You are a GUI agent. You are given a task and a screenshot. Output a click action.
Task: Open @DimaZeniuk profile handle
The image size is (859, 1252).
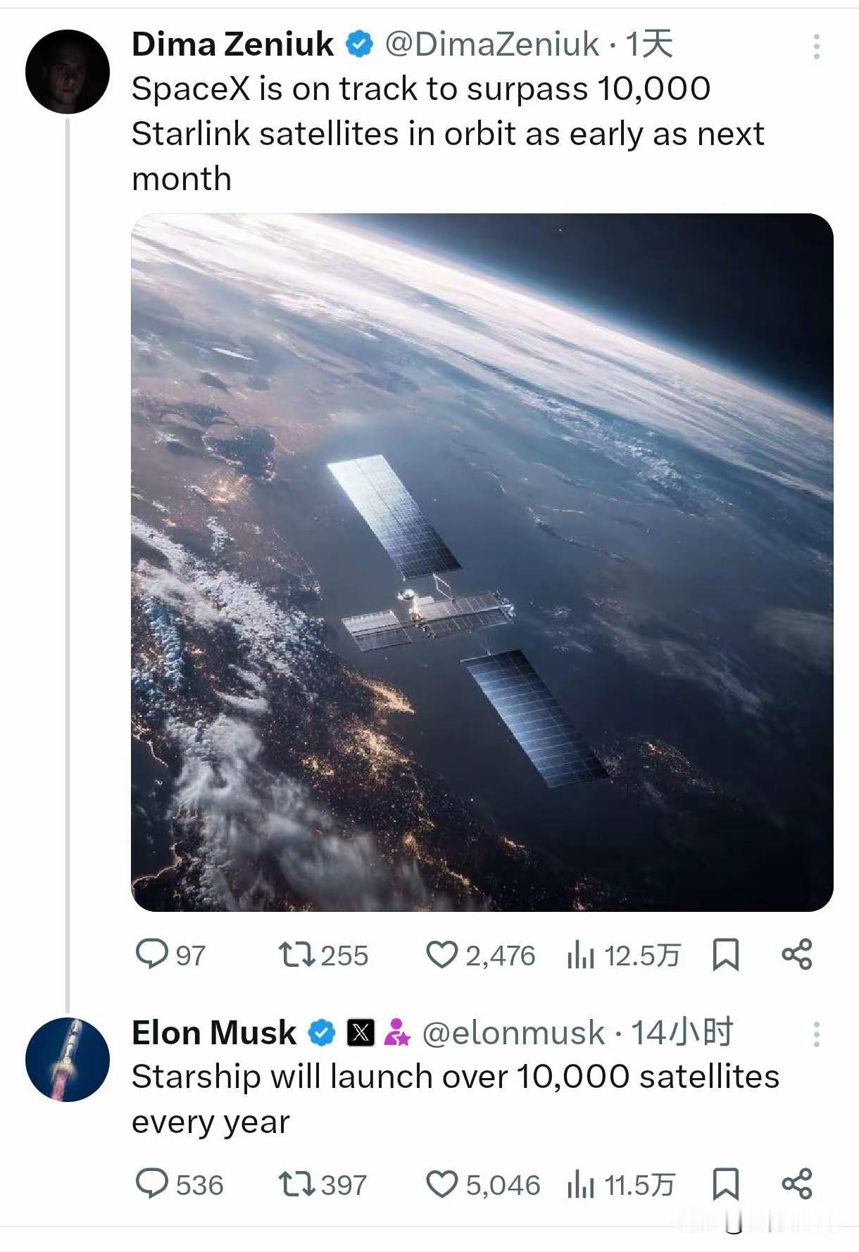(493, 44)
